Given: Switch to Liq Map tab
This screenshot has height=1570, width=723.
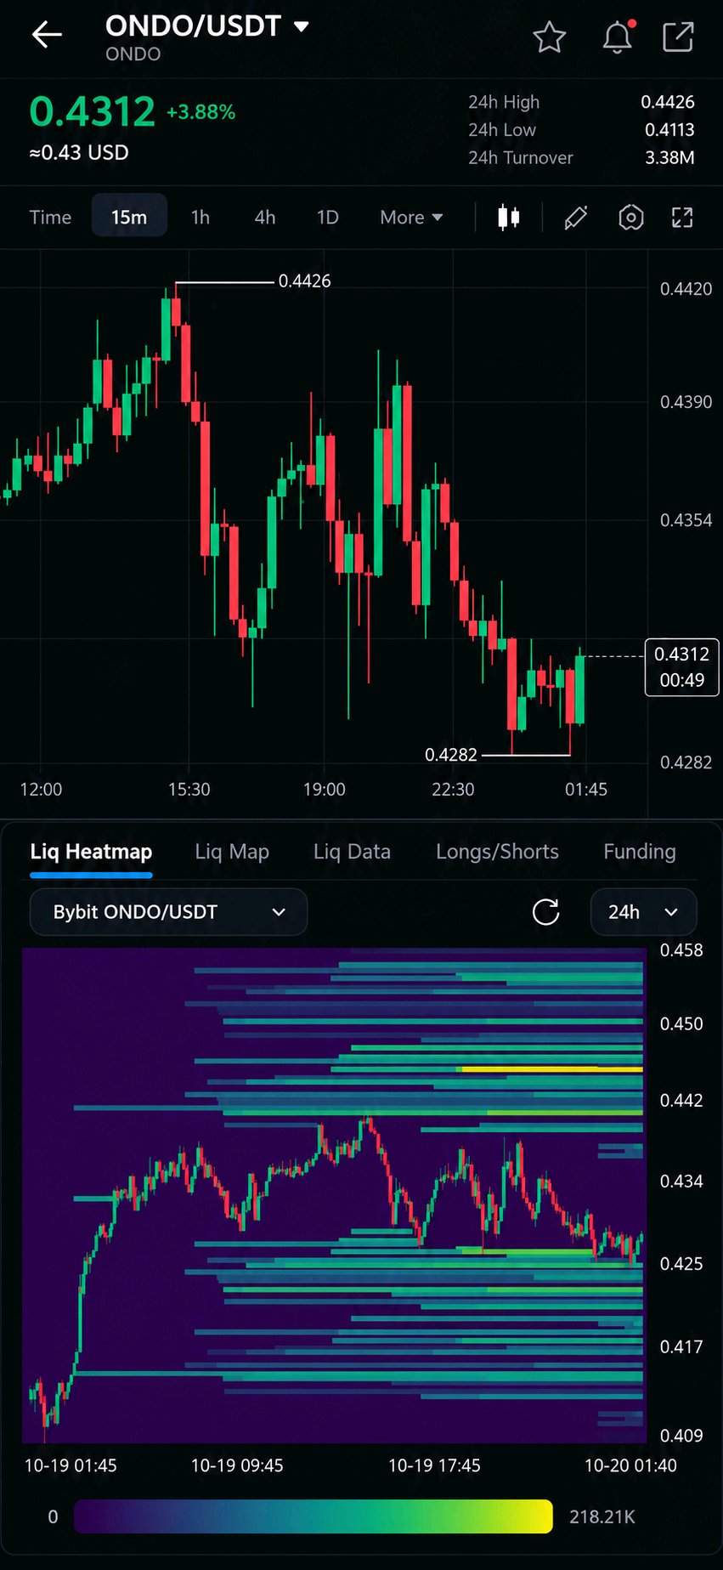Looking at the screenshot, I should coord(232,852).
